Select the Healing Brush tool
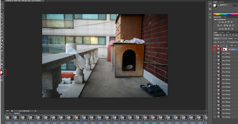 pyautogui.click(x=2, y=24)
